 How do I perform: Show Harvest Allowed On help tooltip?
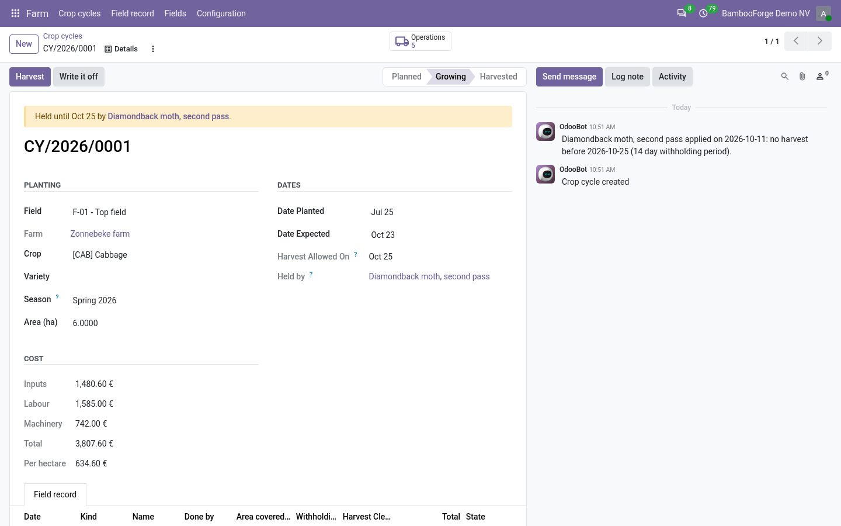[355, 254]
